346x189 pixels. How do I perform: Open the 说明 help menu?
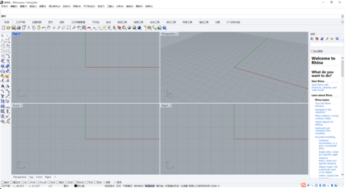(x=149, y=6)
